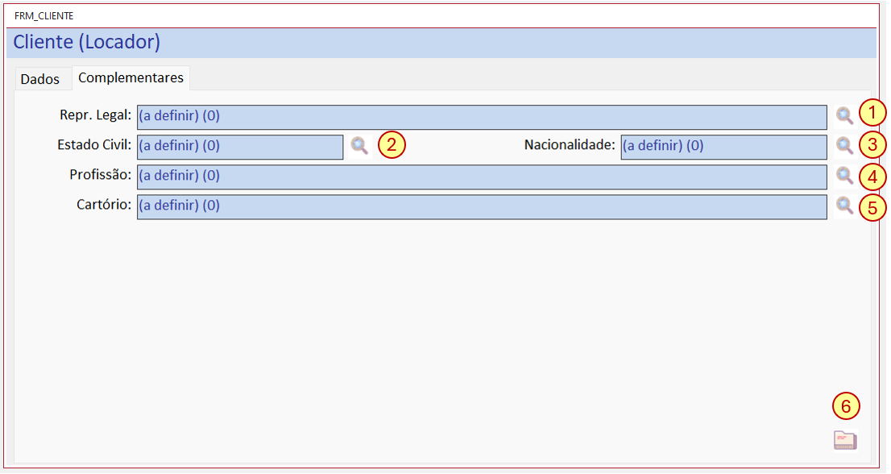
Task: Click the Profissão input field
Action: pos(482,177)
